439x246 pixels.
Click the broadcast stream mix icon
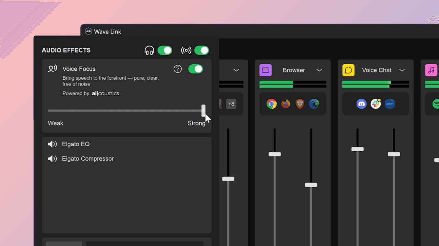pyautogui.click(x=186, y=51)
